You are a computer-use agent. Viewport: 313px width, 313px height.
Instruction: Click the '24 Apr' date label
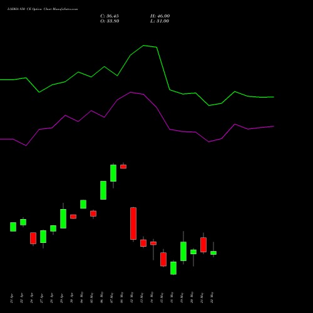pos(32,298)
